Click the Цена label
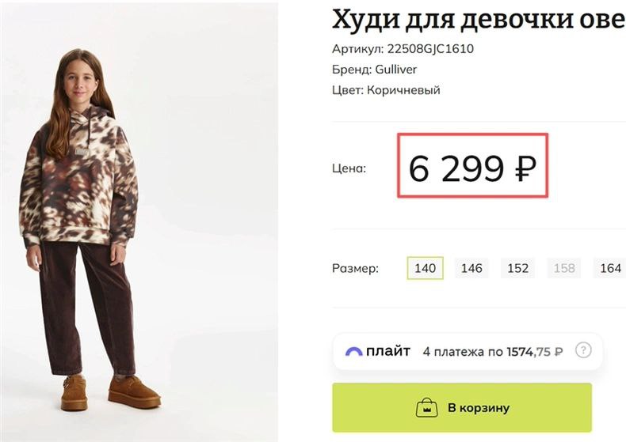626x442 pixels. pyautogui.click(x=349, y=168)
